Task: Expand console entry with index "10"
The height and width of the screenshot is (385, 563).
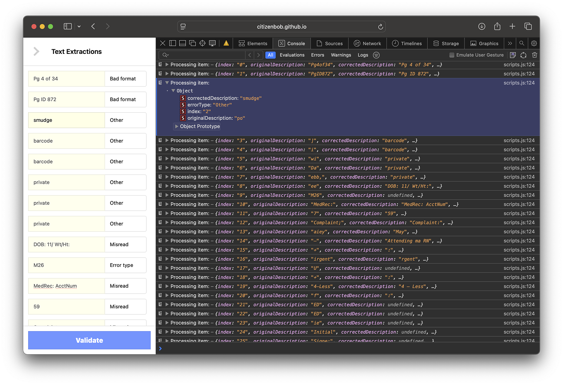Action: coord(167,204)
